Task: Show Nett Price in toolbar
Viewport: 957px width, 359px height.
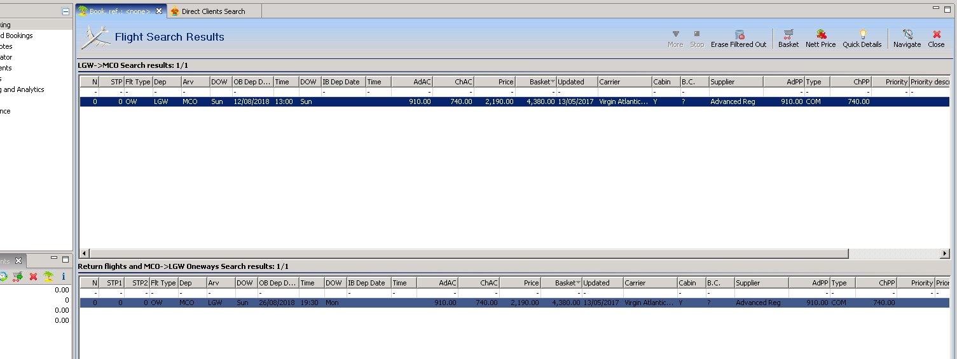Action: 820,38
